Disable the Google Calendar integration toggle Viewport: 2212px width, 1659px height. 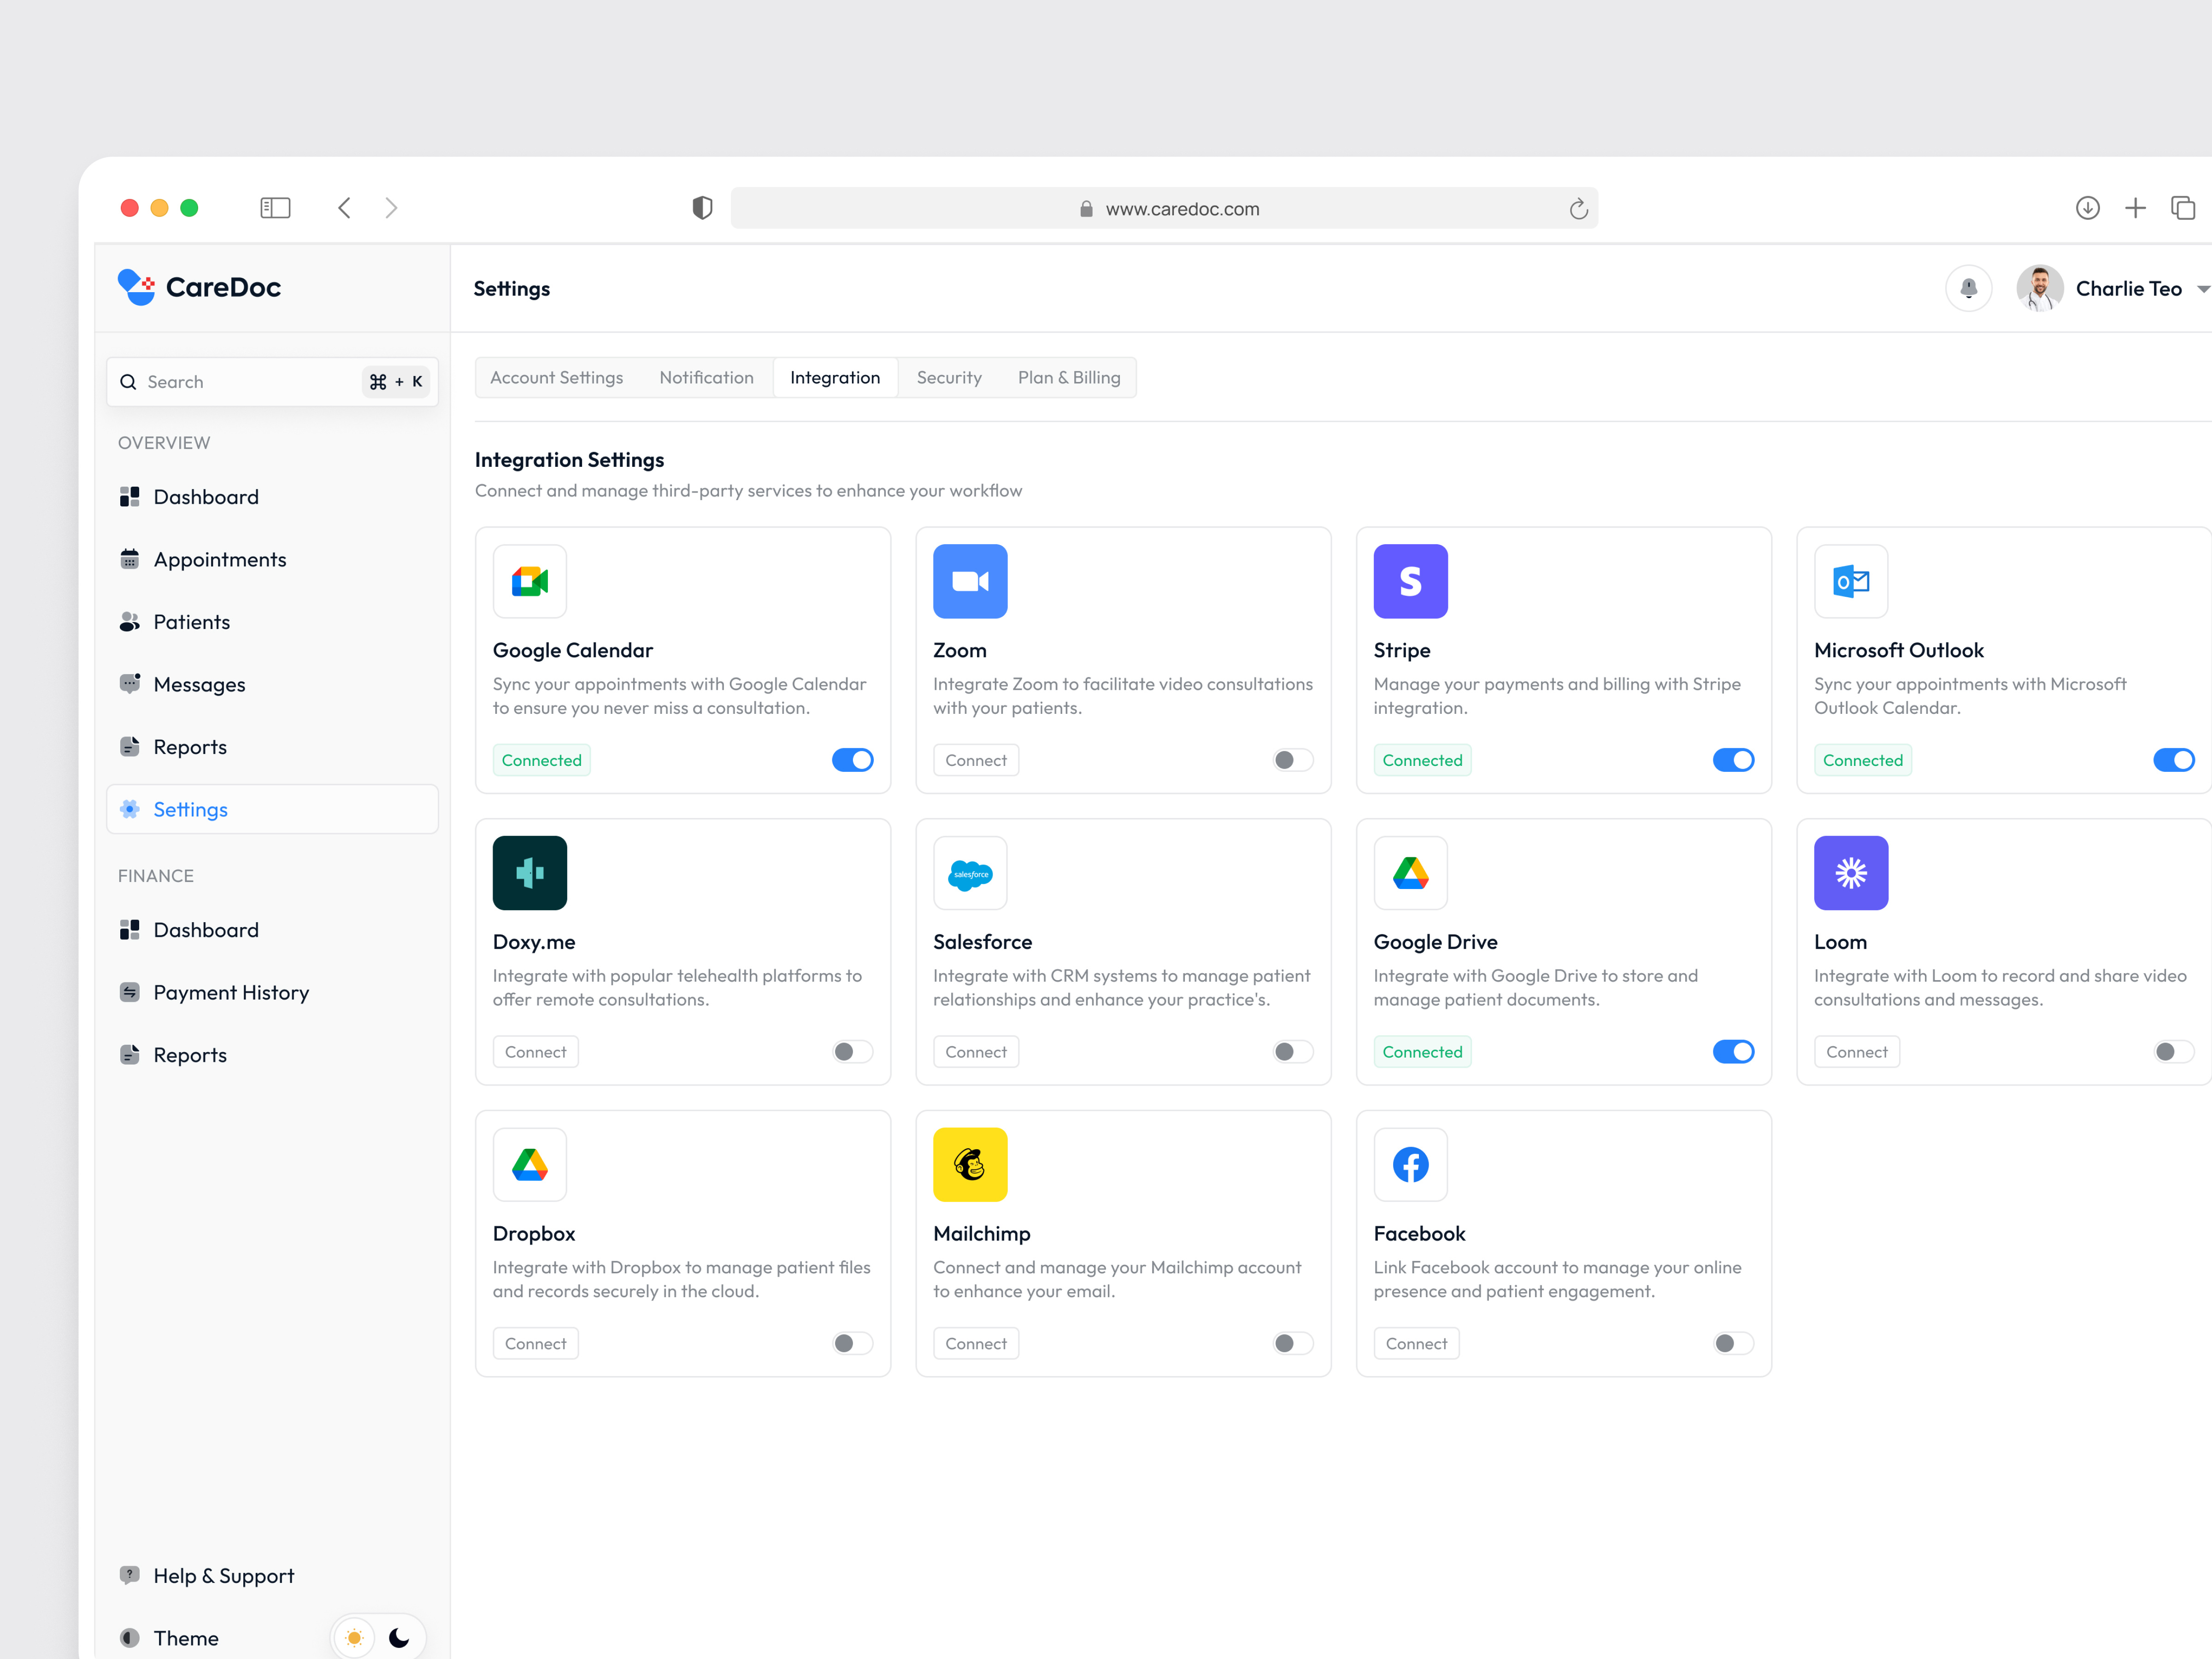[852, 760]
